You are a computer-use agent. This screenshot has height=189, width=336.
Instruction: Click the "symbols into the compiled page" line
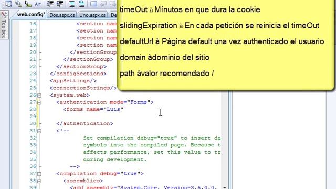coord(152,145)
